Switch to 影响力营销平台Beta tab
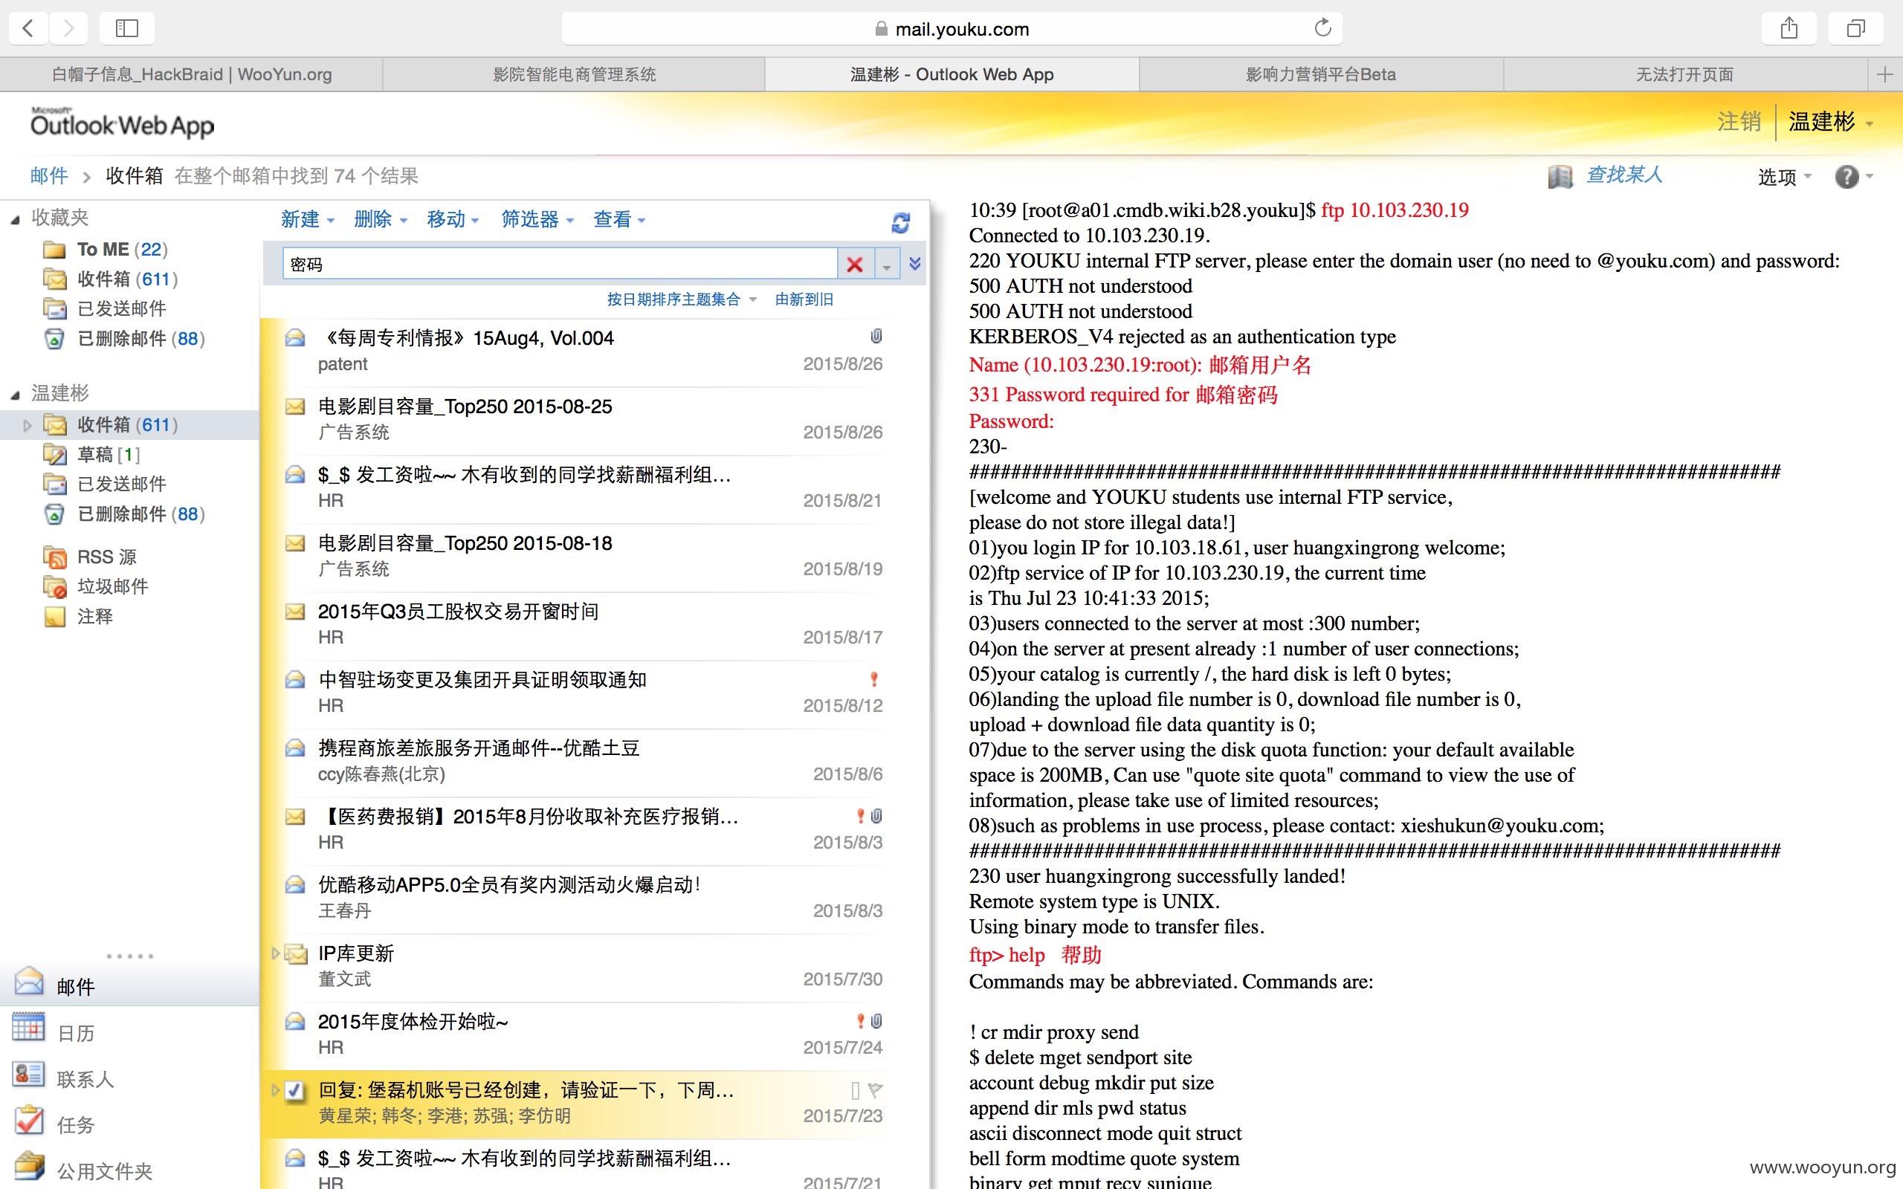This screenshot has height=1189, width=1903. pyautogui.click(x=1321, y=75)
